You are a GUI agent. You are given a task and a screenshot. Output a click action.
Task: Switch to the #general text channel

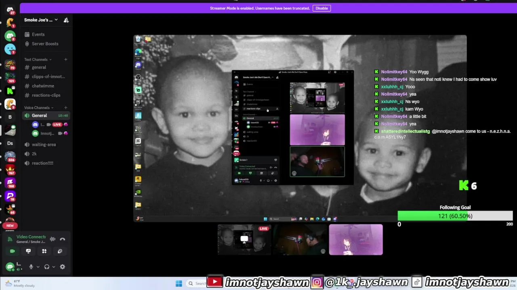46,67
